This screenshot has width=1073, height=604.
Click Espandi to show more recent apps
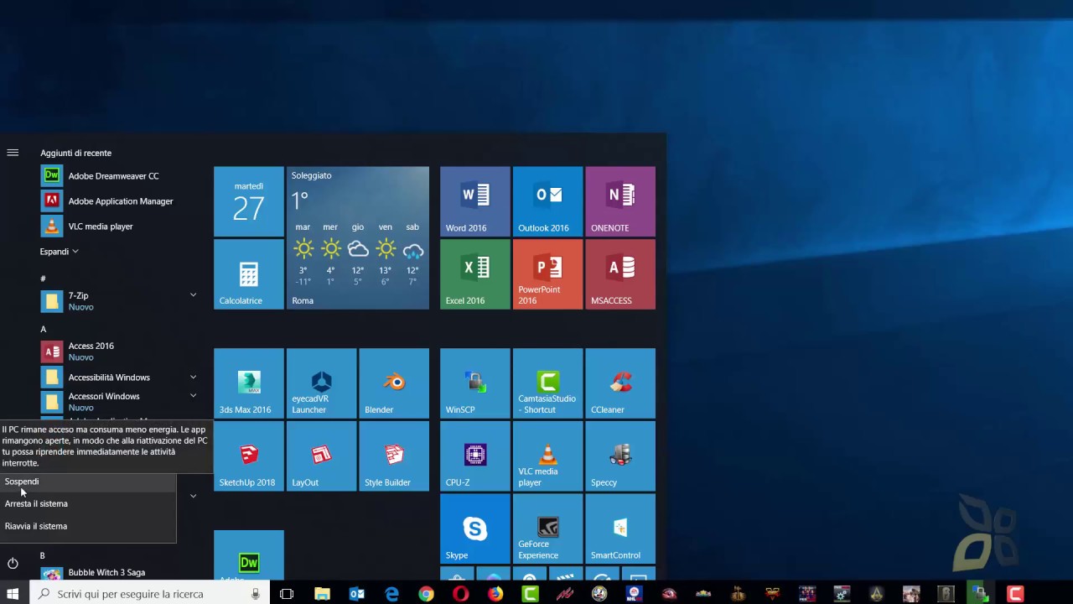click(59, 252)
